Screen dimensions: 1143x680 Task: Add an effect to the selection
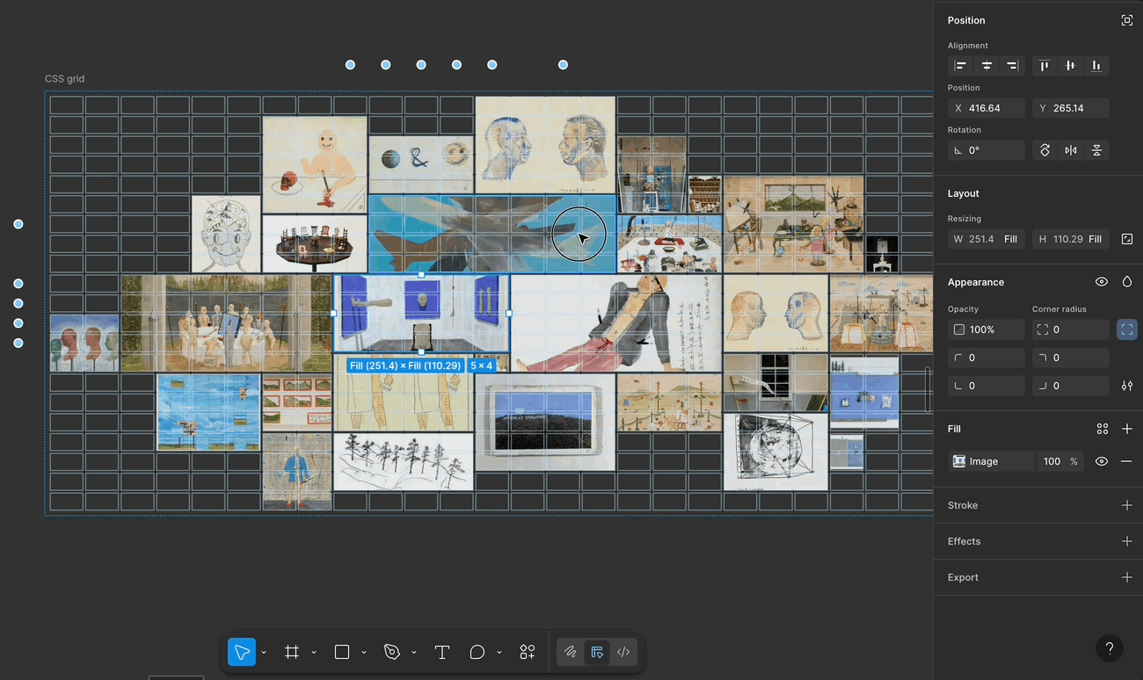pos(1127,541)
